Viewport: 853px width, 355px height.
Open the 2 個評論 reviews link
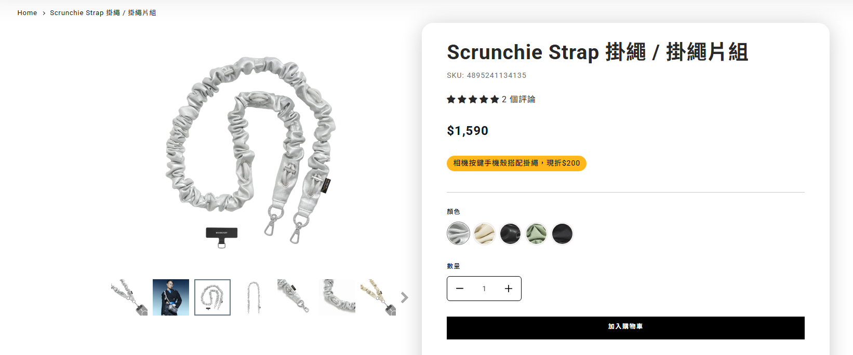click(x=518, y=99)
